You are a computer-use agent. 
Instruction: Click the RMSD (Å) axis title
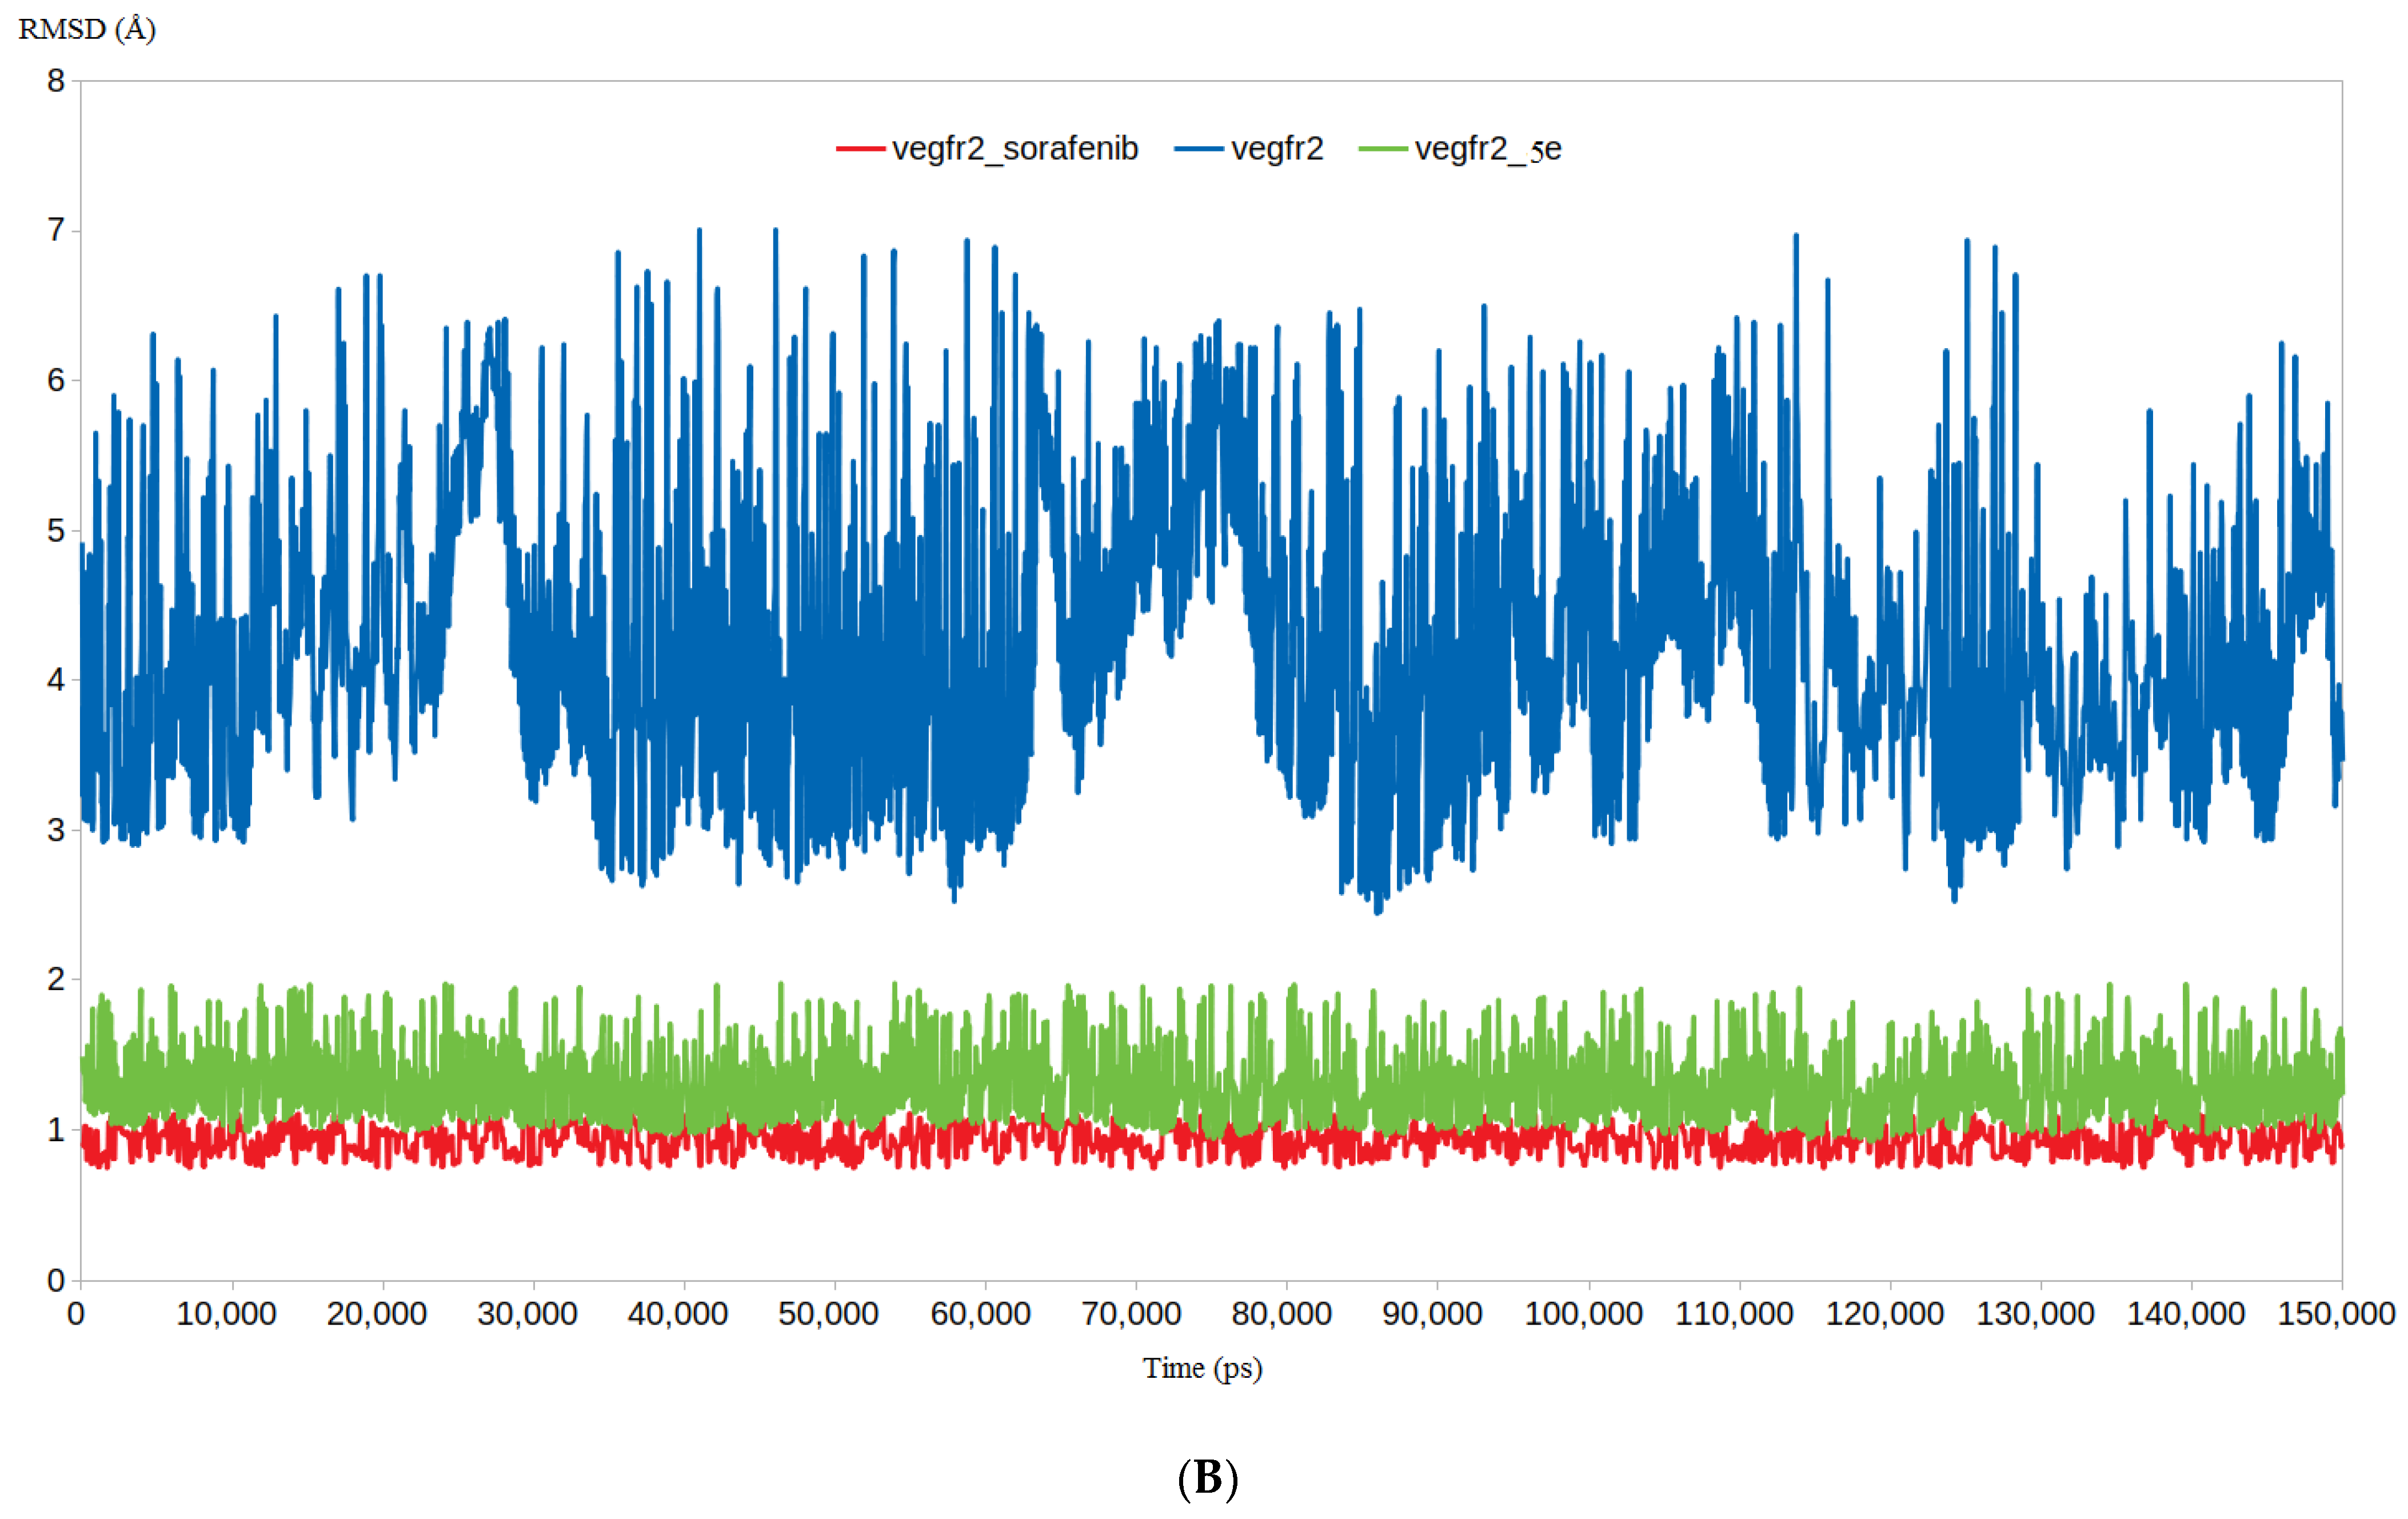(87, 29)
